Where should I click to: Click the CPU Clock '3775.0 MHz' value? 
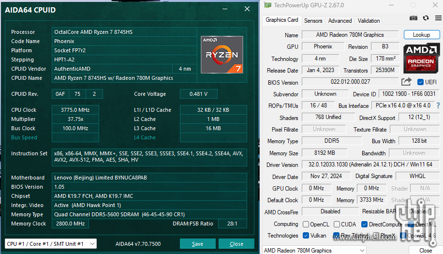tap(75, 110)
